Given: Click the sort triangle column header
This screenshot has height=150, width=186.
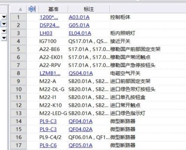Looking at the screenshot, I should click(20, 9).
